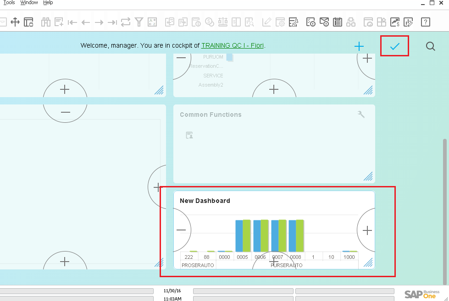Open the Tools menu
Image resolution: width=449 pixels, height=301 pixels.
[8, 3]
